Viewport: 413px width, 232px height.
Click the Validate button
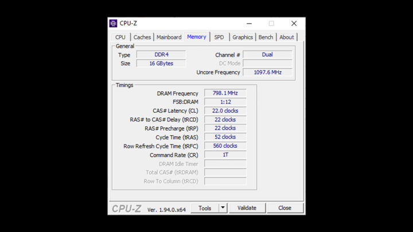click(x=247, y=208)
